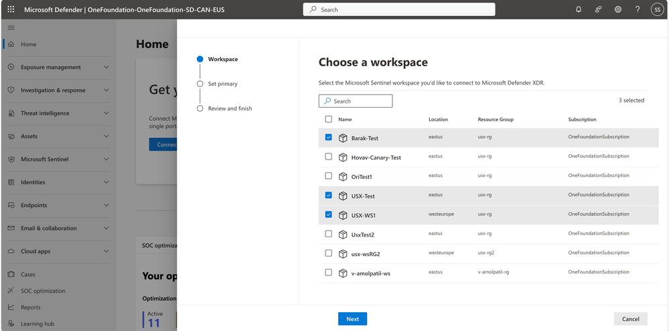Expand the Investigation & response chevron

pos(106,90)
